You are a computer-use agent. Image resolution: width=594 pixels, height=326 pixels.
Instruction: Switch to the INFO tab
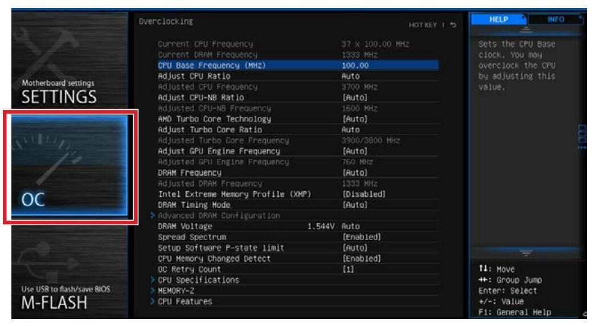pos(555,19)
